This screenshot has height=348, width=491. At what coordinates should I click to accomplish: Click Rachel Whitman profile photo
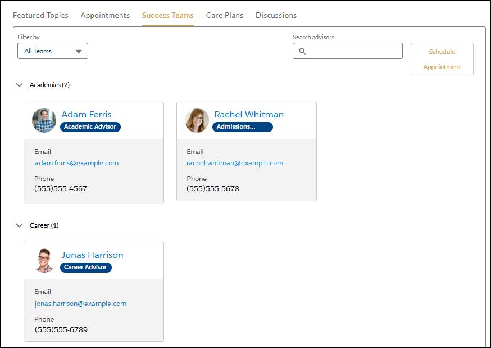[197, 120]
